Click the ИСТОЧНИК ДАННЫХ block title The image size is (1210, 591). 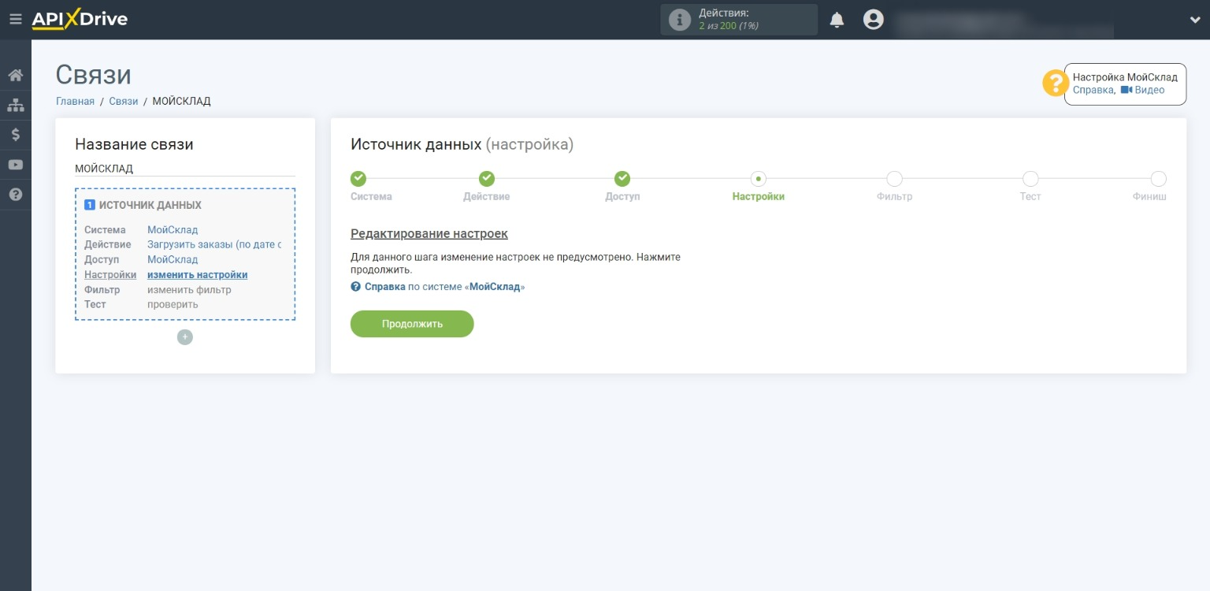tap(150, 205)
